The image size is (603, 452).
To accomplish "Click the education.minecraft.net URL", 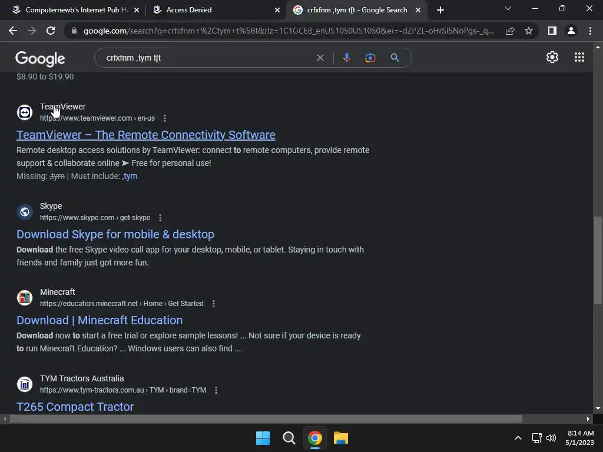I will click(x=121, y=304).
